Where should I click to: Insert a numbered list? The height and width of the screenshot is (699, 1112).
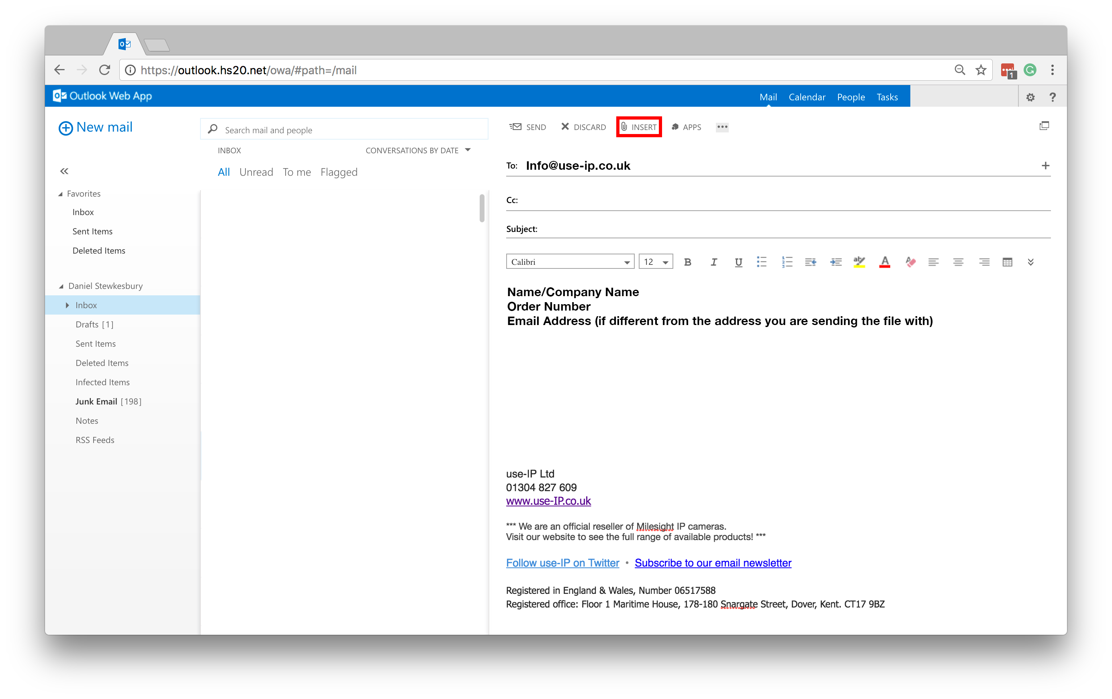click(x=787, y=262)
